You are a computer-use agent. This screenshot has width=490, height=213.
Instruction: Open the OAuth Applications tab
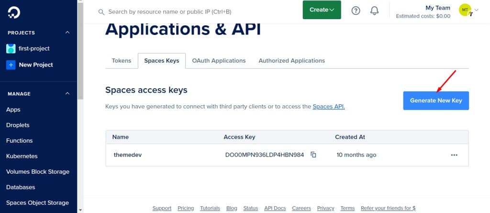pos(219,61)
